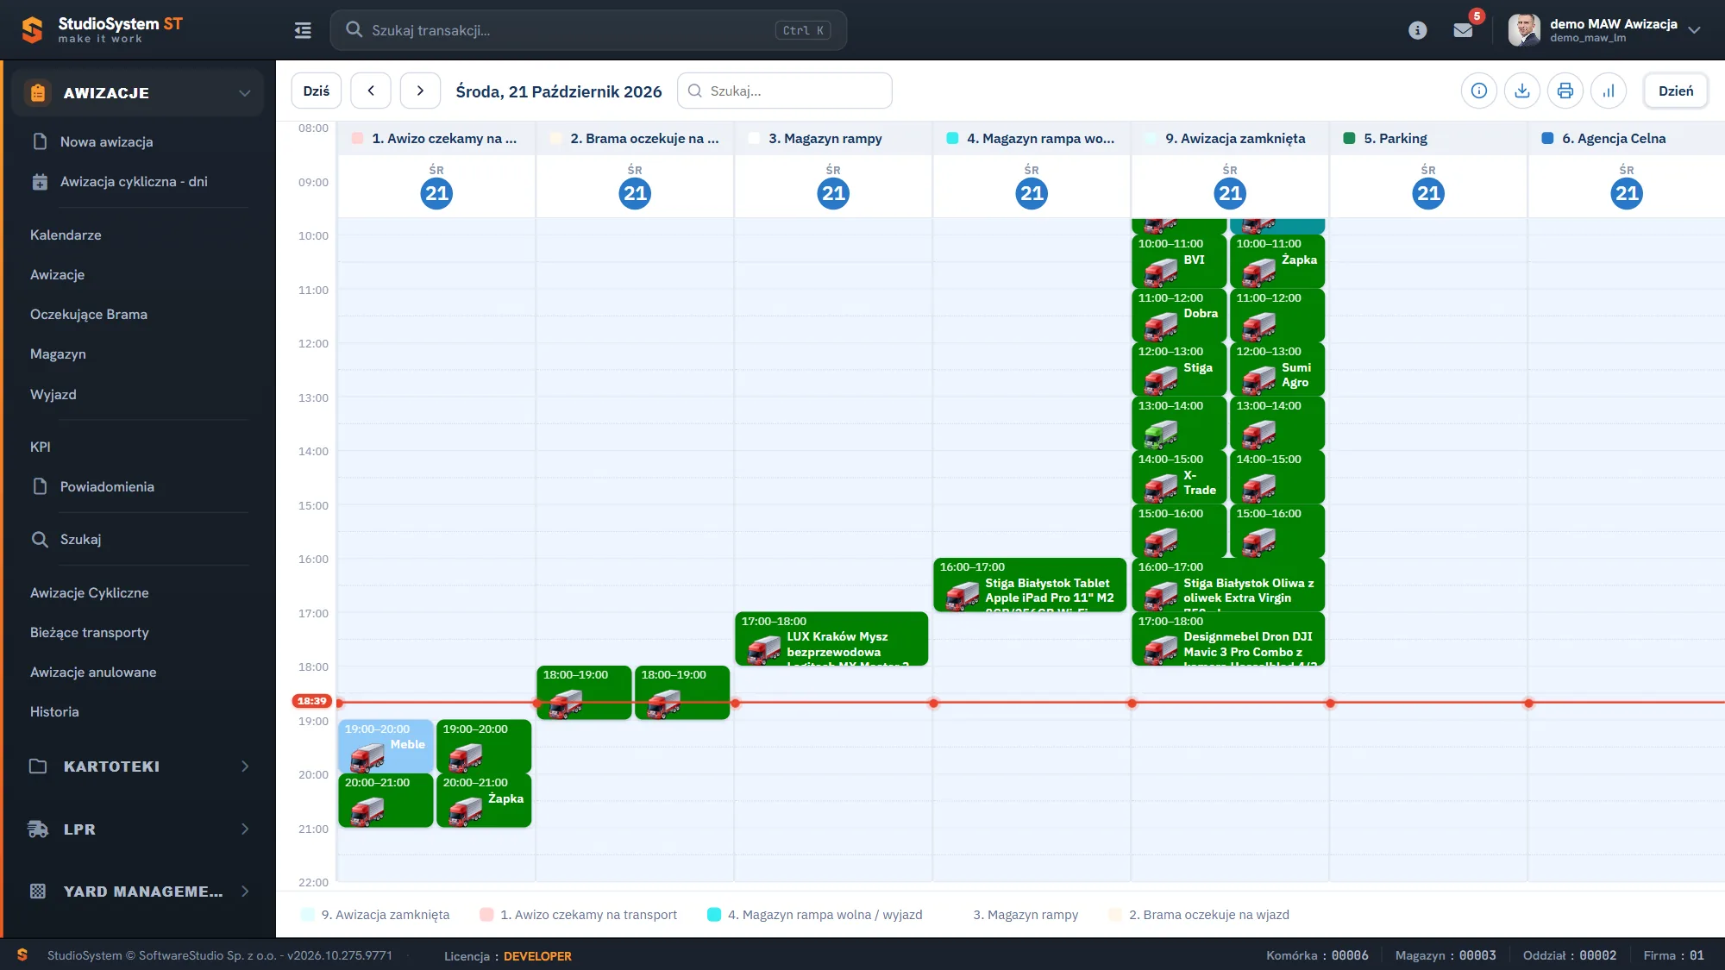Click the Dziś button
1725x970 pixels.
pyautogui.click(x=317, y=91)
